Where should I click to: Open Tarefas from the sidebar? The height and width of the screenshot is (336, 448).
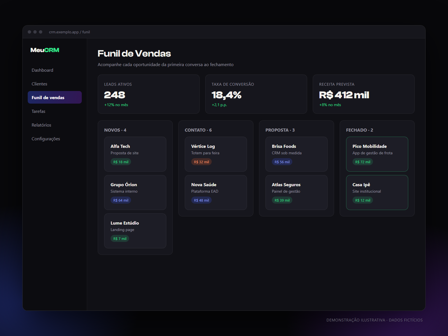pos(55,111)
